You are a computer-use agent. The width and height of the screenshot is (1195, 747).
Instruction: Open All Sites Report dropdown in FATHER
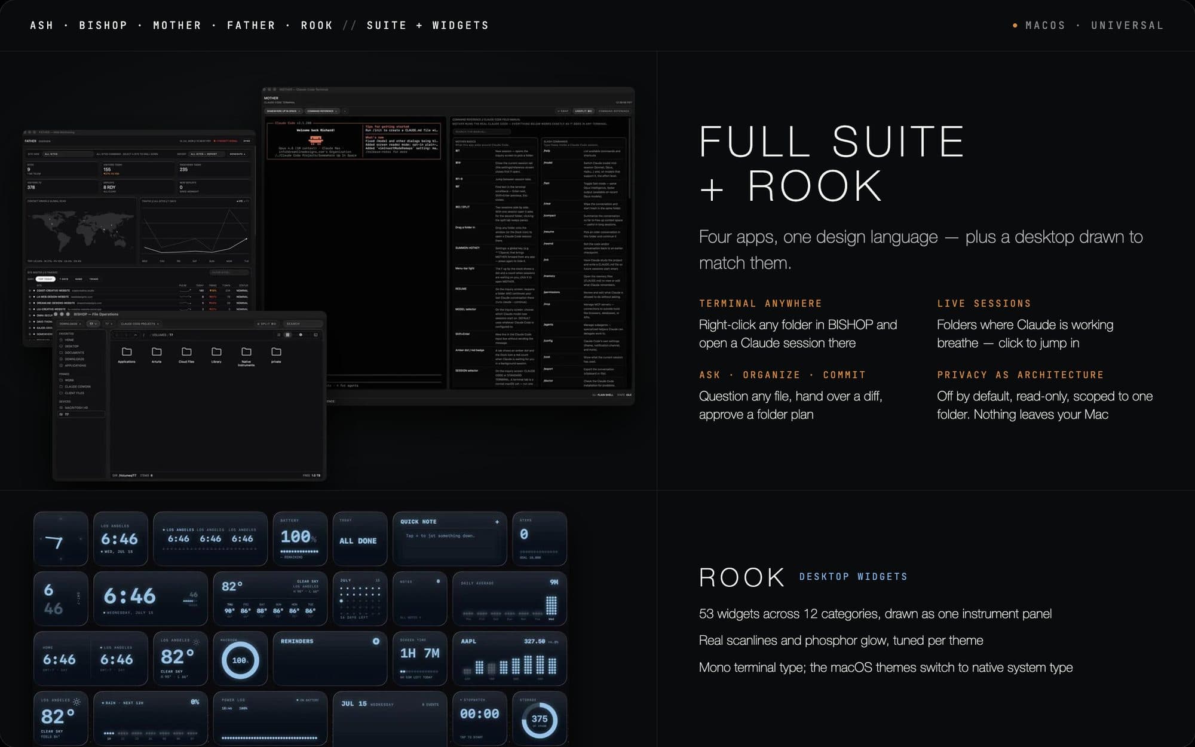[x=206, y=154]
